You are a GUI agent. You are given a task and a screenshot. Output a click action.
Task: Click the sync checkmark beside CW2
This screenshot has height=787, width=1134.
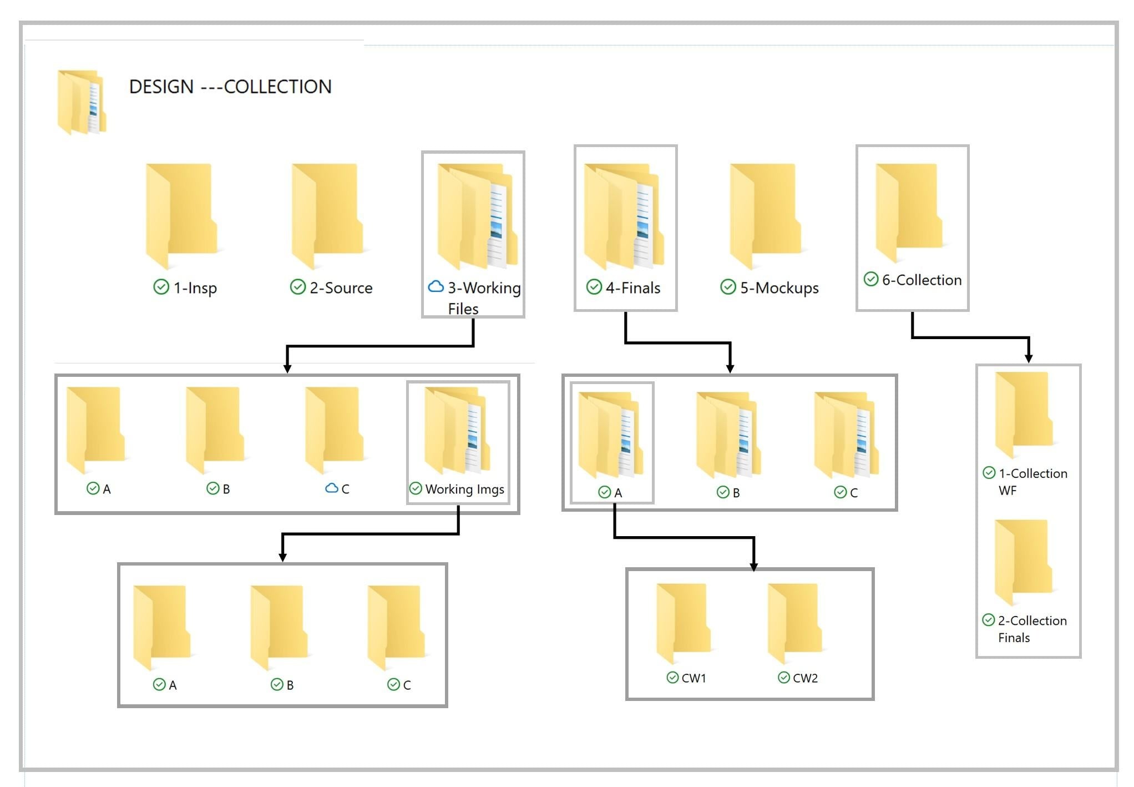784,677
